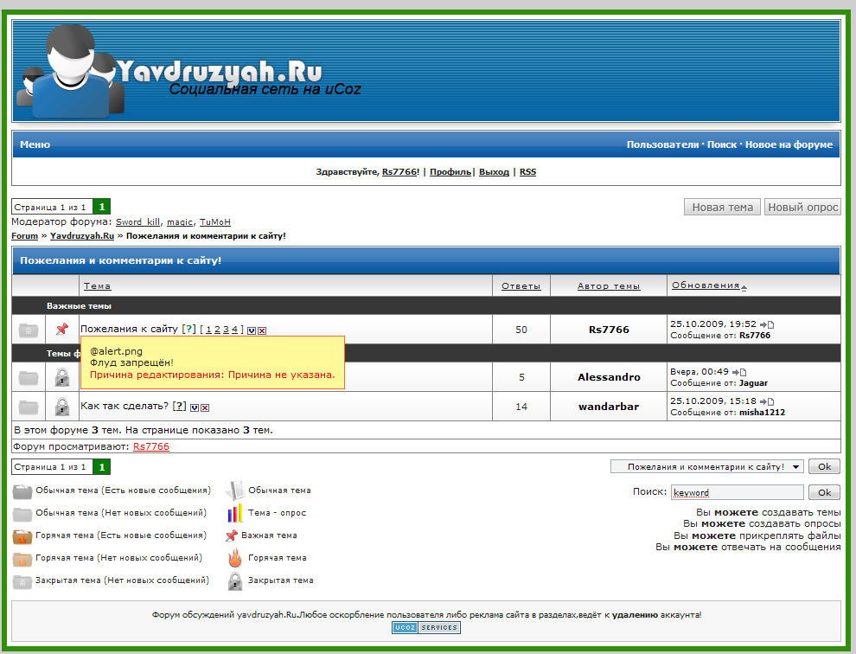Viewport: 856px width, 654px height.
Task: Click the flame icon beside Горячая тема legend
Action: tap(234, 558)
